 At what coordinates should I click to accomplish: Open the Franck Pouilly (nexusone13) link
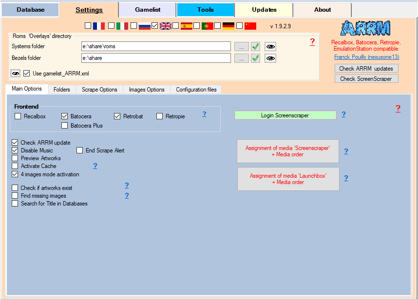(x=366, y=57)
